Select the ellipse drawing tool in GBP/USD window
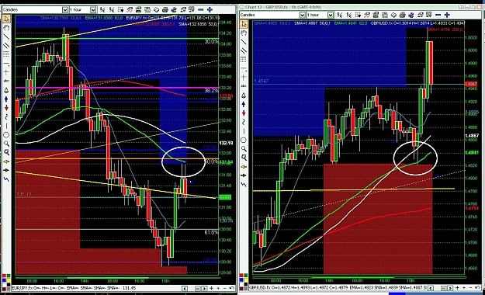Image resolution: width=485 pixels, height=295 pixels. (x=244, y=140)
